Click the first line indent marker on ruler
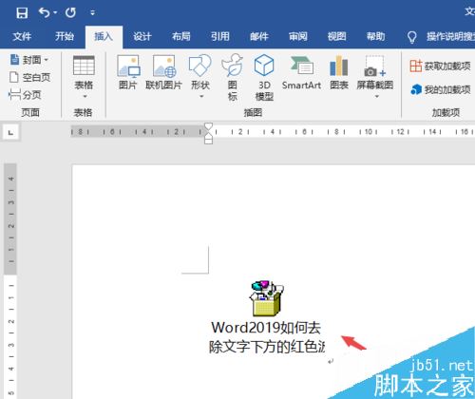475x399 pixels. click(208, 125)
